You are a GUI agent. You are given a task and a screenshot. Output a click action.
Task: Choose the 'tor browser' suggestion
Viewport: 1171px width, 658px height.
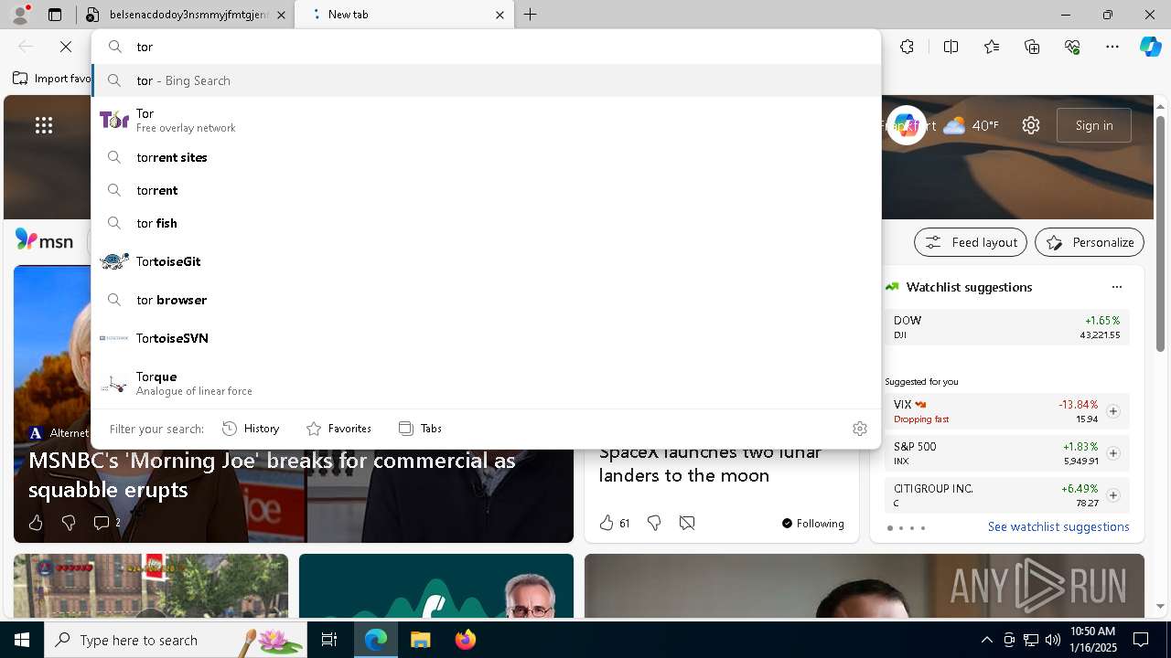[x=486, y=300]
